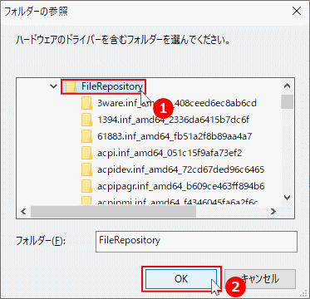310x299 pixels.
Task: Select 1394.inf_amd64_2336da6415b7dc6f folder name
Action: 174,120
